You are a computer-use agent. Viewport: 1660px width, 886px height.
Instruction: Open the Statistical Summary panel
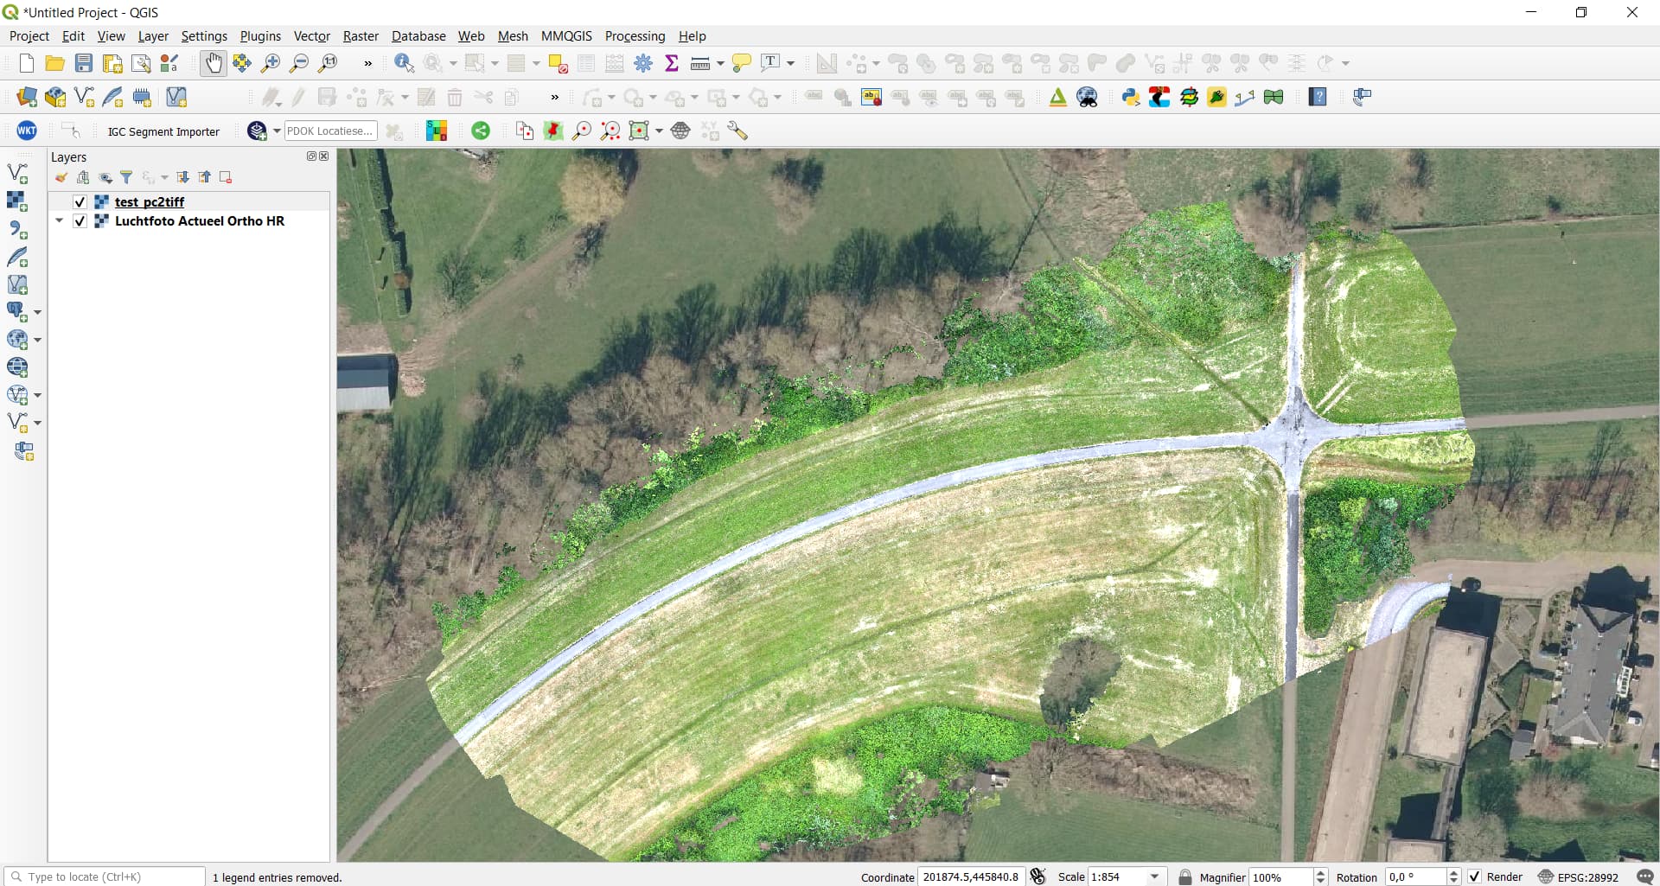(673, 63)
